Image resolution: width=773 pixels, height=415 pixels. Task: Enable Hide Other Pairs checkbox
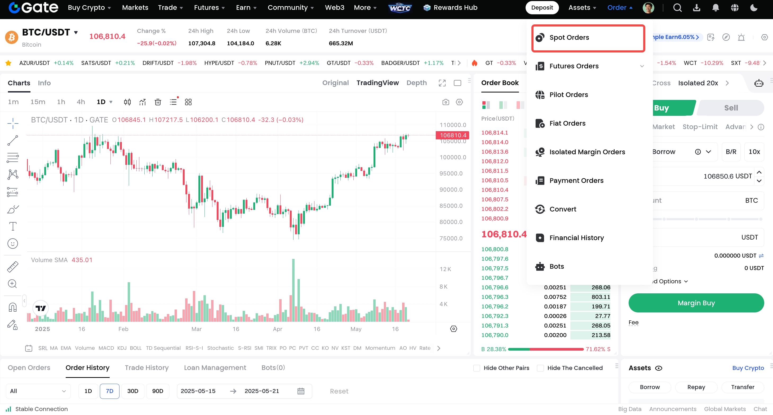477,368
